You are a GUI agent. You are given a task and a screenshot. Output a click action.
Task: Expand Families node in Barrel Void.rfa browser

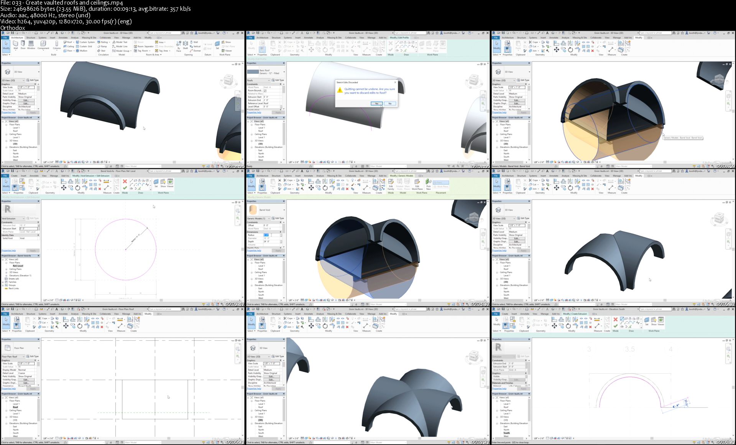3,282
